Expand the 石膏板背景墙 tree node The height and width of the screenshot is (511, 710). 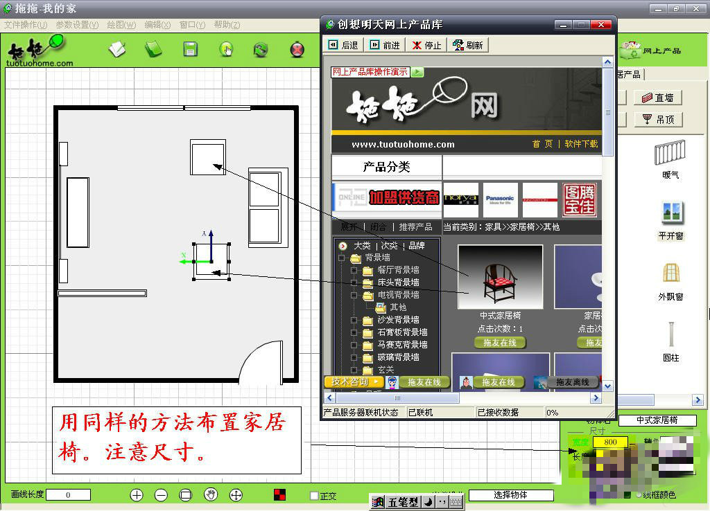(354, 332)
